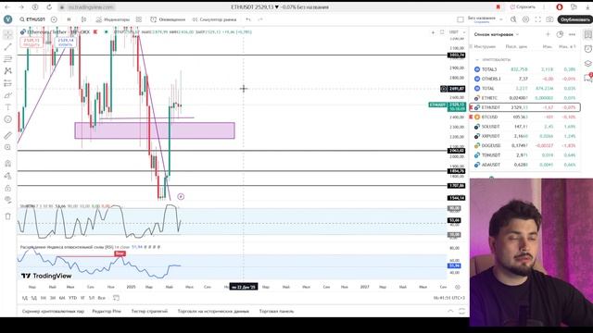Select XRPUSDT row in watchlist
Screen dimensions: 593x333
[524, 136]
